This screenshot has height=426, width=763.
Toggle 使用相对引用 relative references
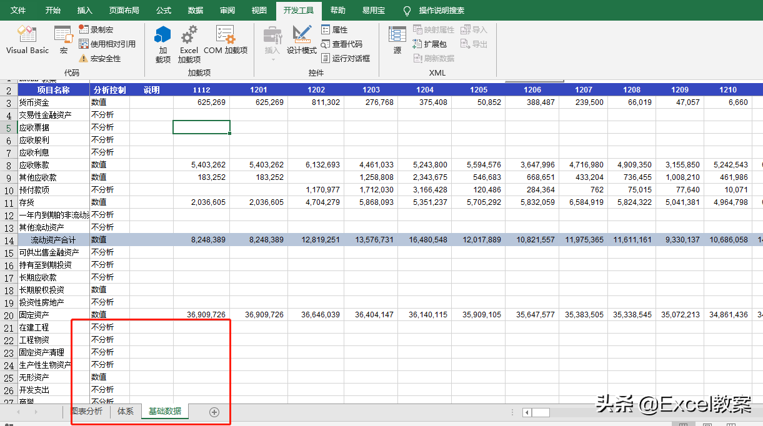pos(107,44)
